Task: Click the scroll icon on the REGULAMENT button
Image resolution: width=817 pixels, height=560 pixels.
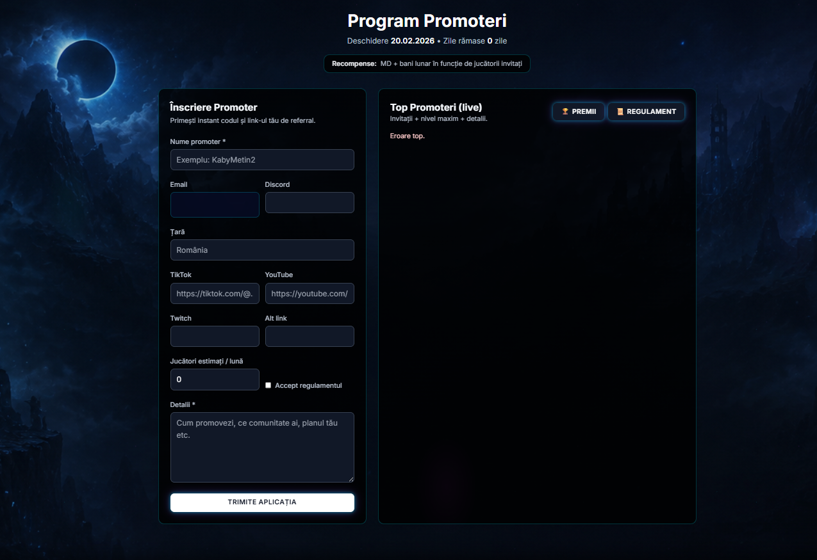Action: (x=620, y=111)
